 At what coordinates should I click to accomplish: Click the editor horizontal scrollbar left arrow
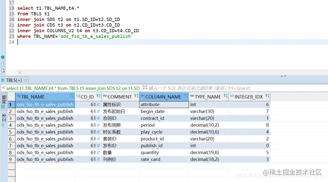tap(20, 72)
